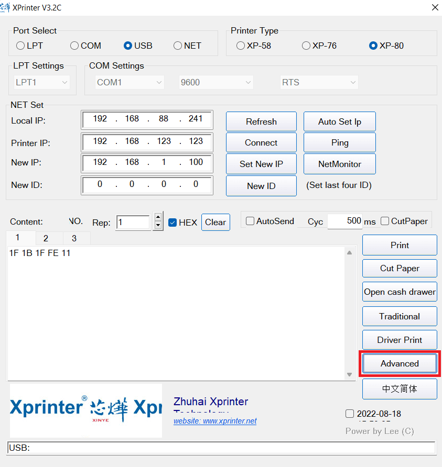
Task: Switch to content tab 2
Action: (46, 238)
